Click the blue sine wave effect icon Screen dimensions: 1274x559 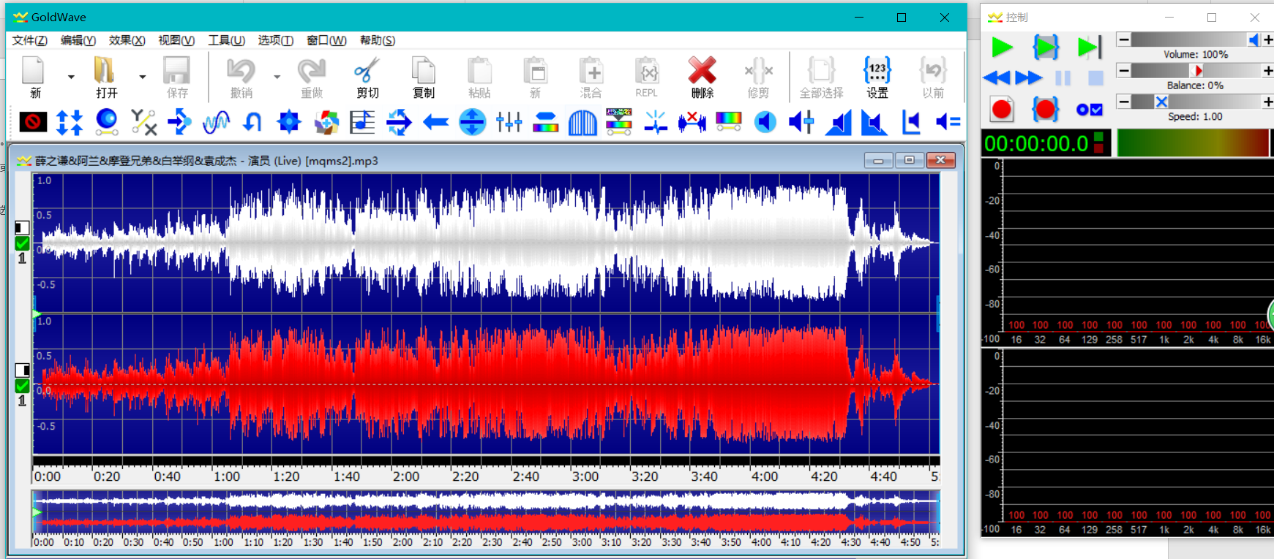coord(216,122)
